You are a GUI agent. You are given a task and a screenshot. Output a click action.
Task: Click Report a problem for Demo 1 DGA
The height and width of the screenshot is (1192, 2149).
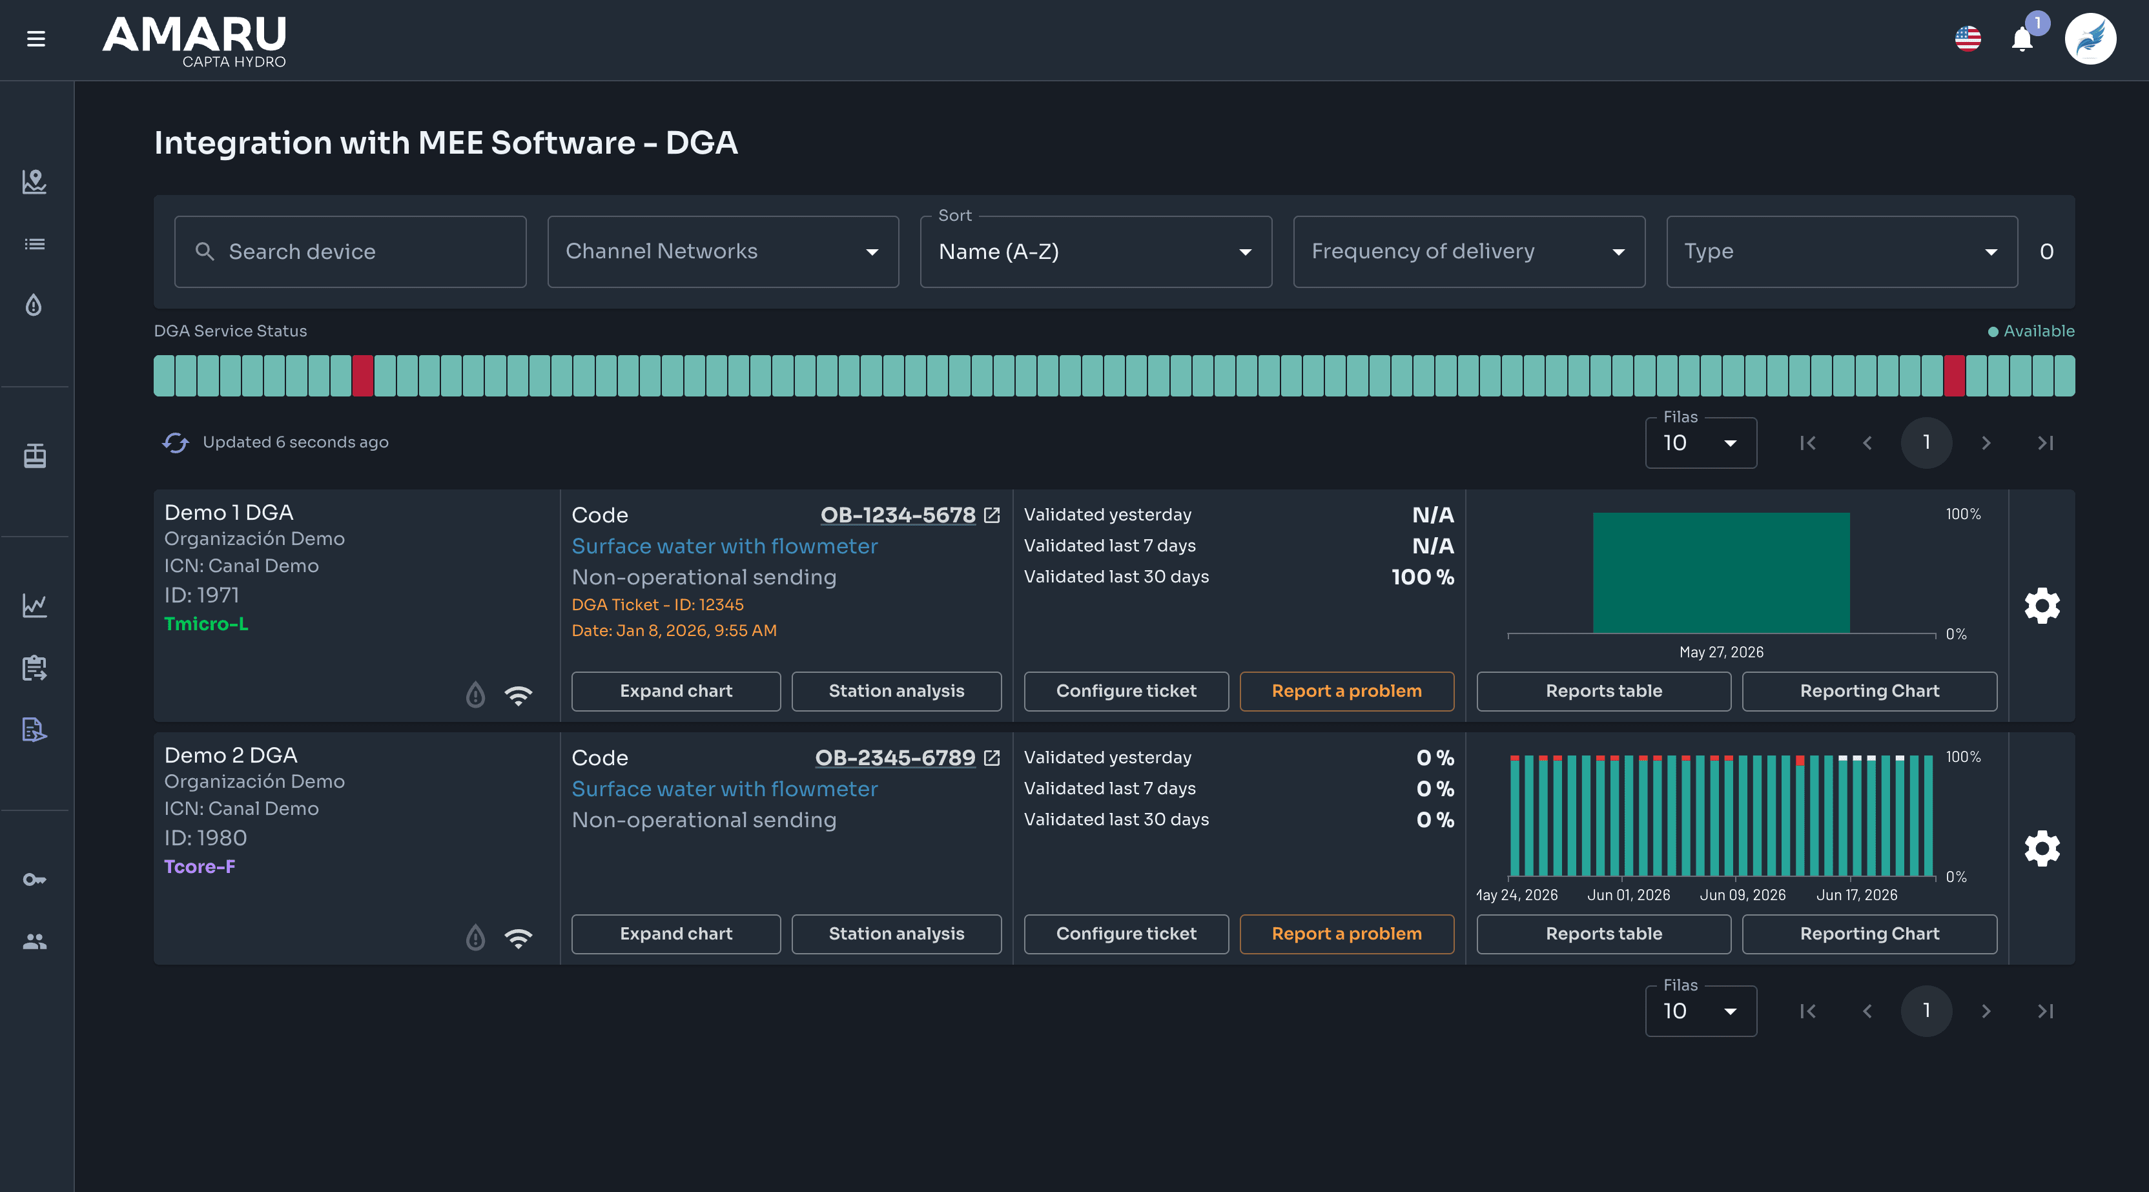[x=1346, y=692]
